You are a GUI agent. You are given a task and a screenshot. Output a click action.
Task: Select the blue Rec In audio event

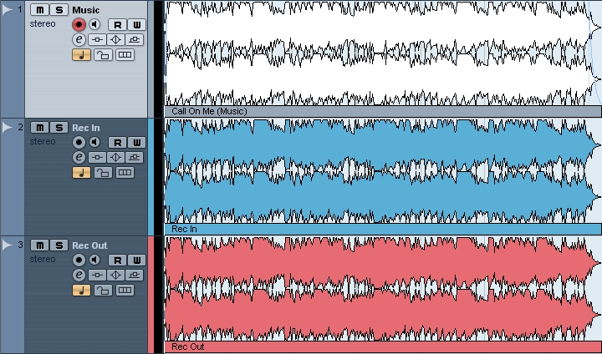pyautogui.click(x=383, y=176)
